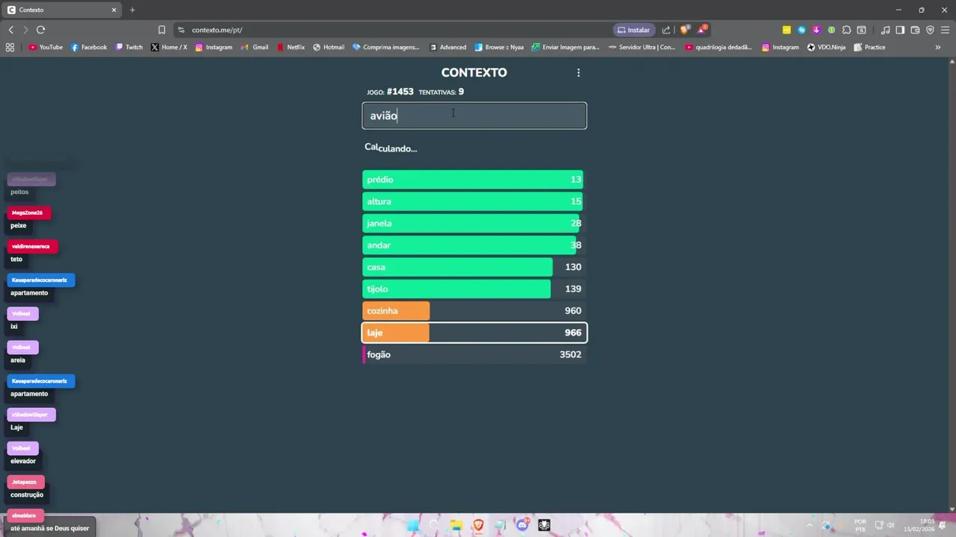Show hidden system tray icons
This screenshot has height=537, width=956.
(809, 525)
